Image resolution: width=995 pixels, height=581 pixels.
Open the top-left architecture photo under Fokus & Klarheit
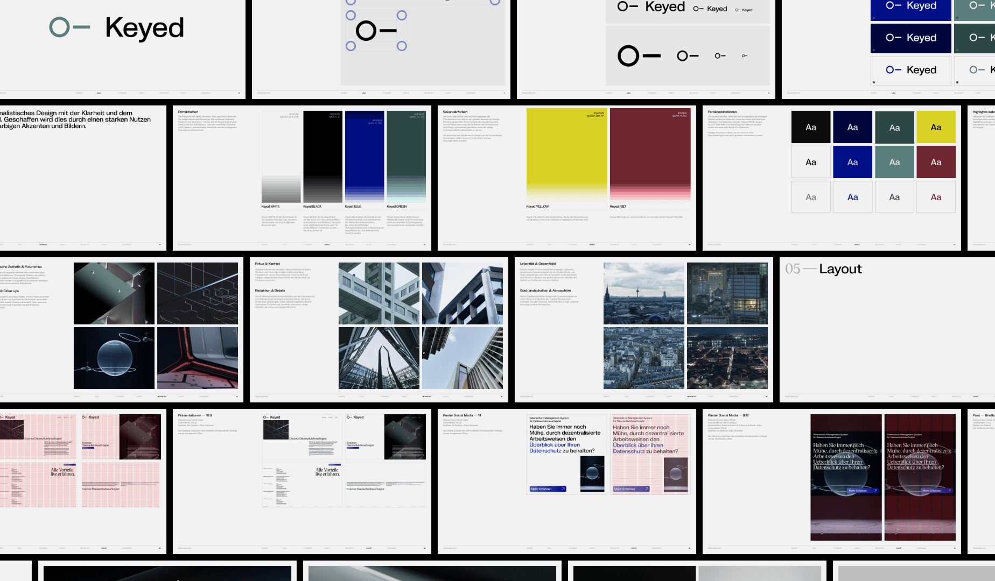(379, 294)
